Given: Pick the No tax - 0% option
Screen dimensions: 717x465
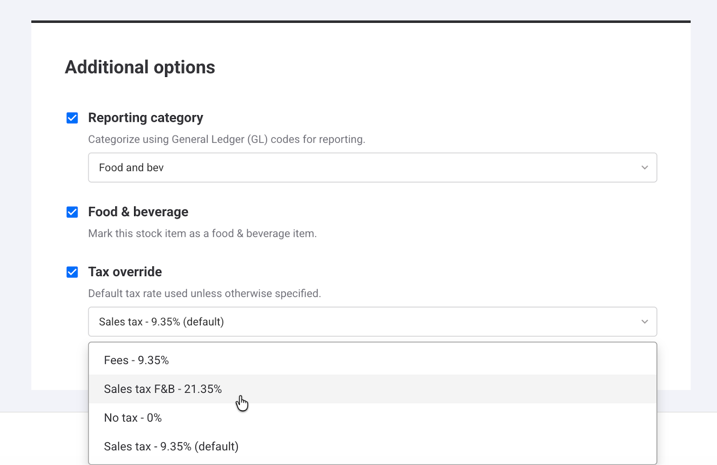Looking at the screenshot, I should [133, 418].
